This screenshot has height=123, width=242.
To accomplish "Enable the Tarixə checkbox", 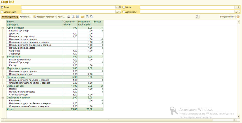I will coord(2,7).
